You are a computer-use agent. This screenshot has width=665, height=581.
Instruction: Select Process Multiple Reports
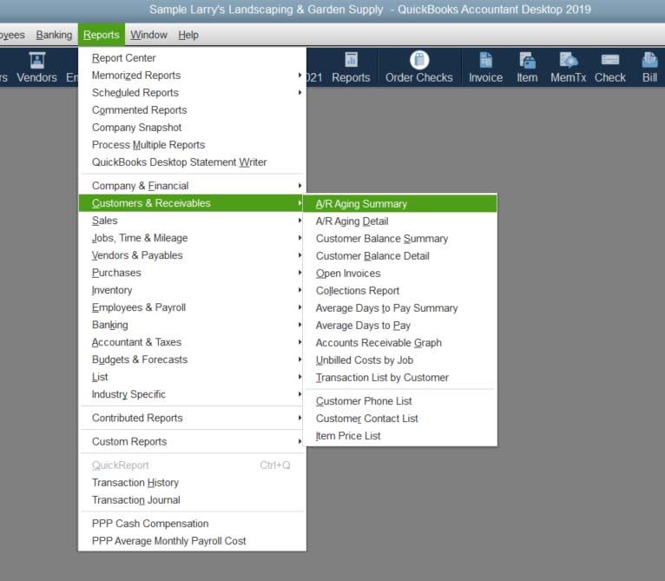192,145
